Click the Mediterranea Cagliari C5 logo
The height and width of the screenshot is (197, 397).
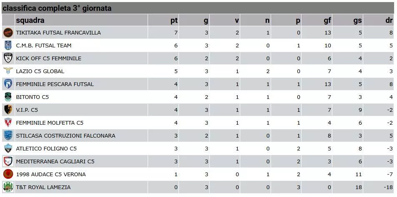click(8, 161)
